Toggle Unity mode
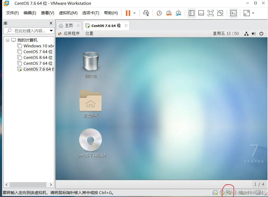The width and height of the screenshot is (268, 197). tap(220, 13)
